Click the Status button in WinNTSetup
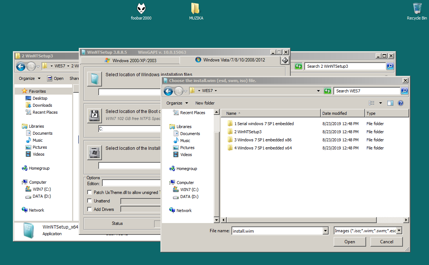 click(117, 223)
